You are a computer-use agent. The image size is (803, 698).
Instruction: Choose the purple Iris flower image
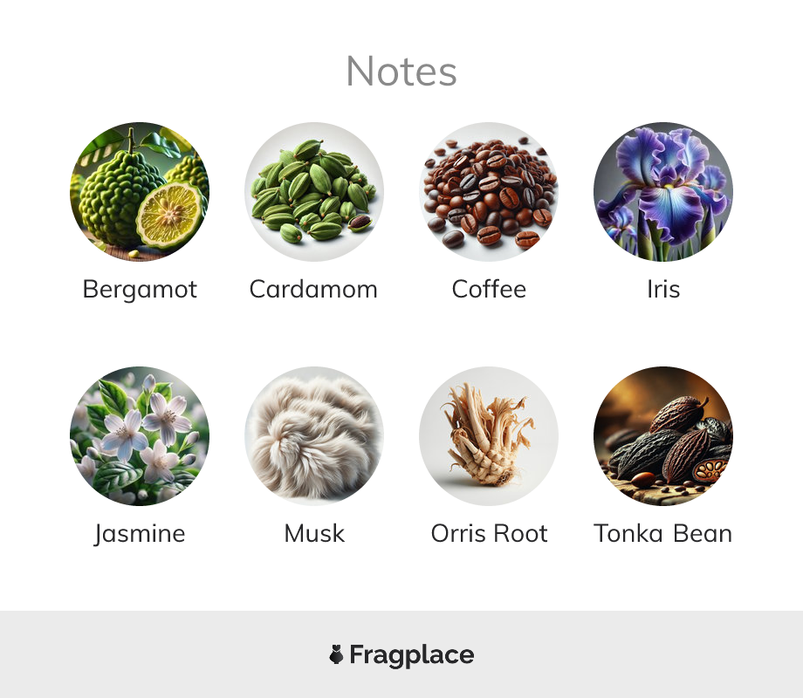[x=663, y=192]
